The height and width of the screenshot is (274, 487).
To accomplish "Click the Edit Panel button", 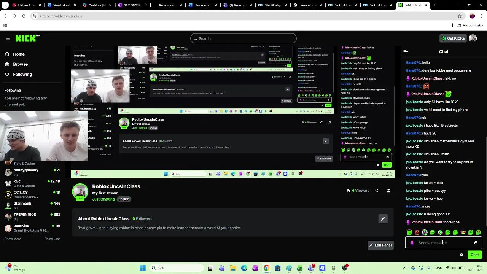I will click(380, 245).
